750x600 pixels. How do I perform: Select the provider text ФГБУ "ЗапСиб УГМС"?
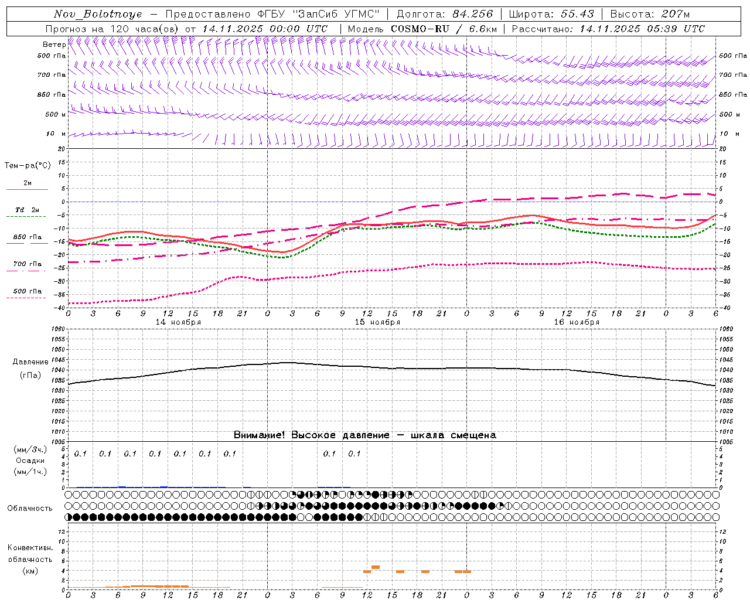tap(318, 14)
